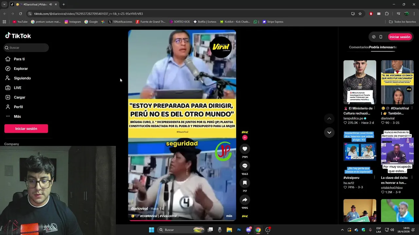Mute the tab via speaker icon
The height and width of the screenshot is (235, 419).
click(50, 5)
